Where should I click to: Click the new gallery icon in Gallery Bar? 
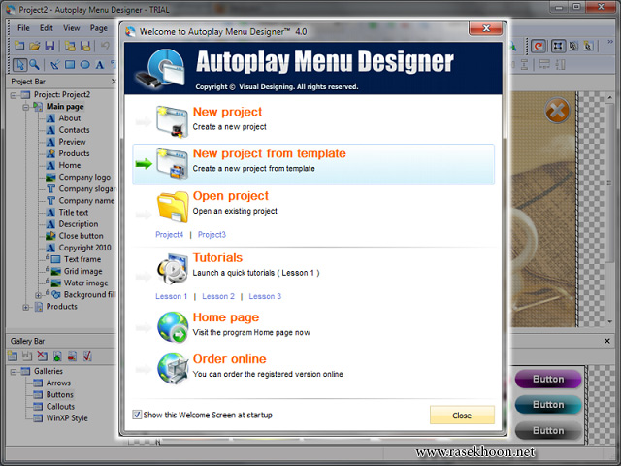(13, 356)
